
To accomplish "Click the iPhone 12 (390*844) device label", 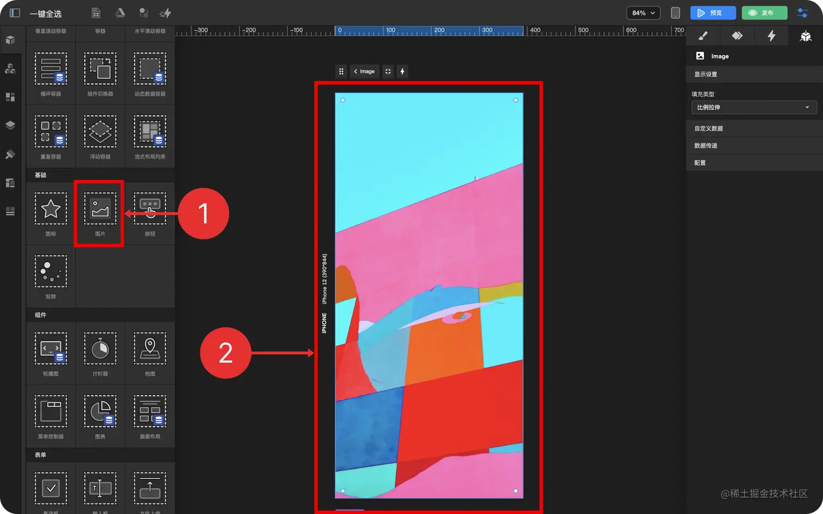I will click(x=324, y=278).
